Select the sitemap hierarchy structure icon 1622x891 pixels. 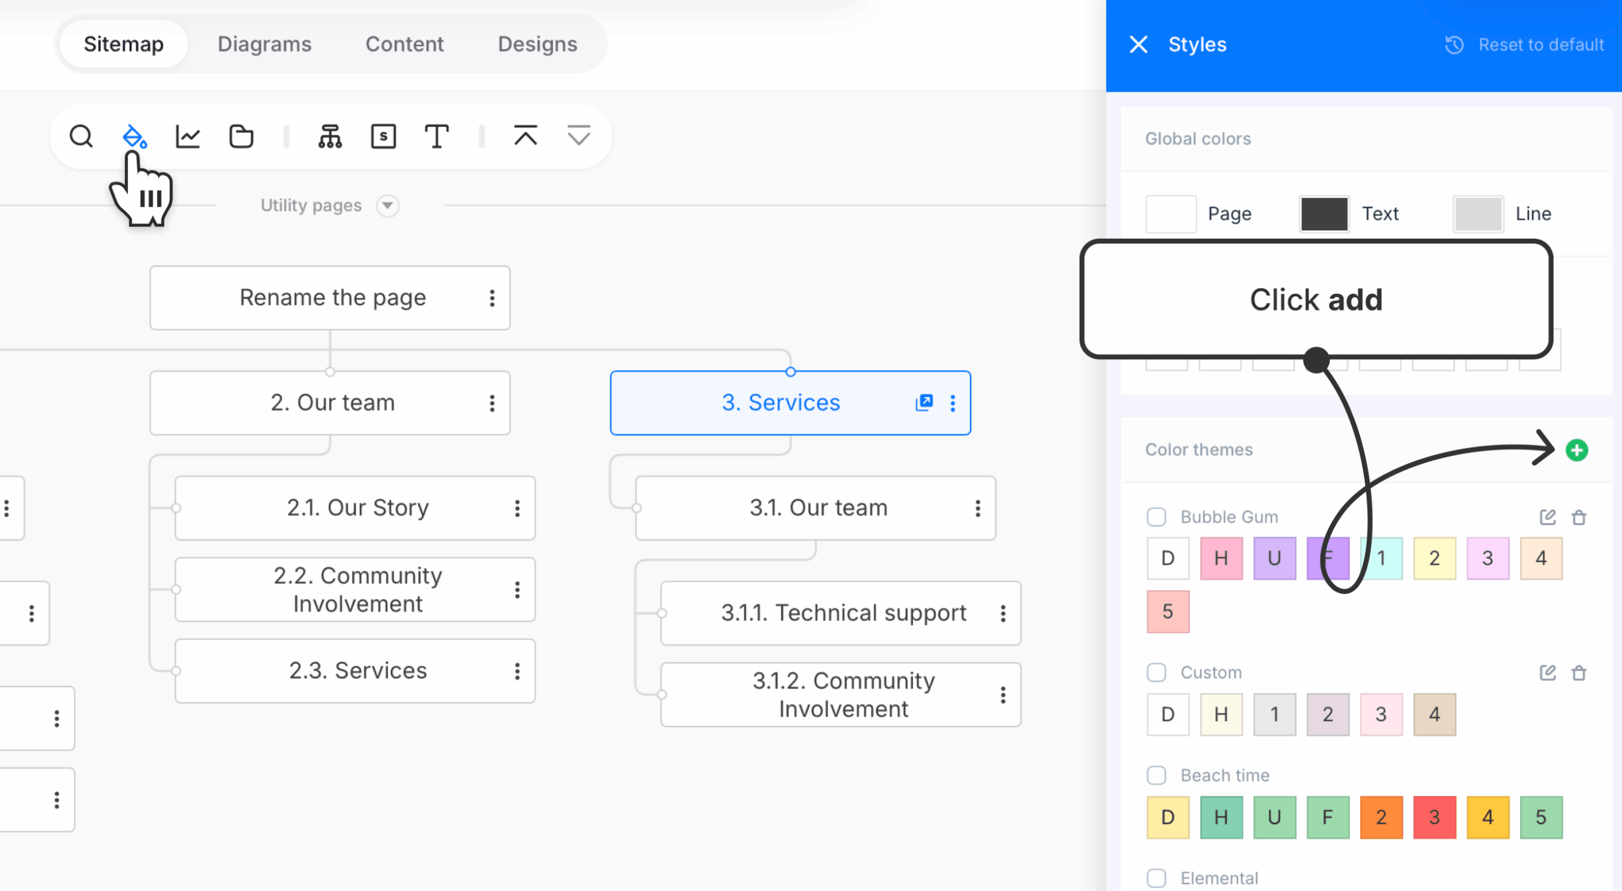(330, 136)
